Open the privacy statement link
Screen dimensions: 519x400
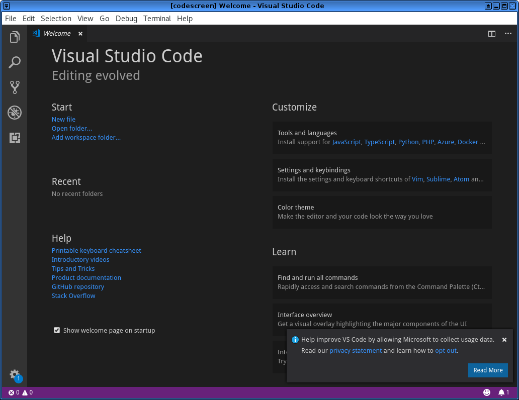click(356, 350)
